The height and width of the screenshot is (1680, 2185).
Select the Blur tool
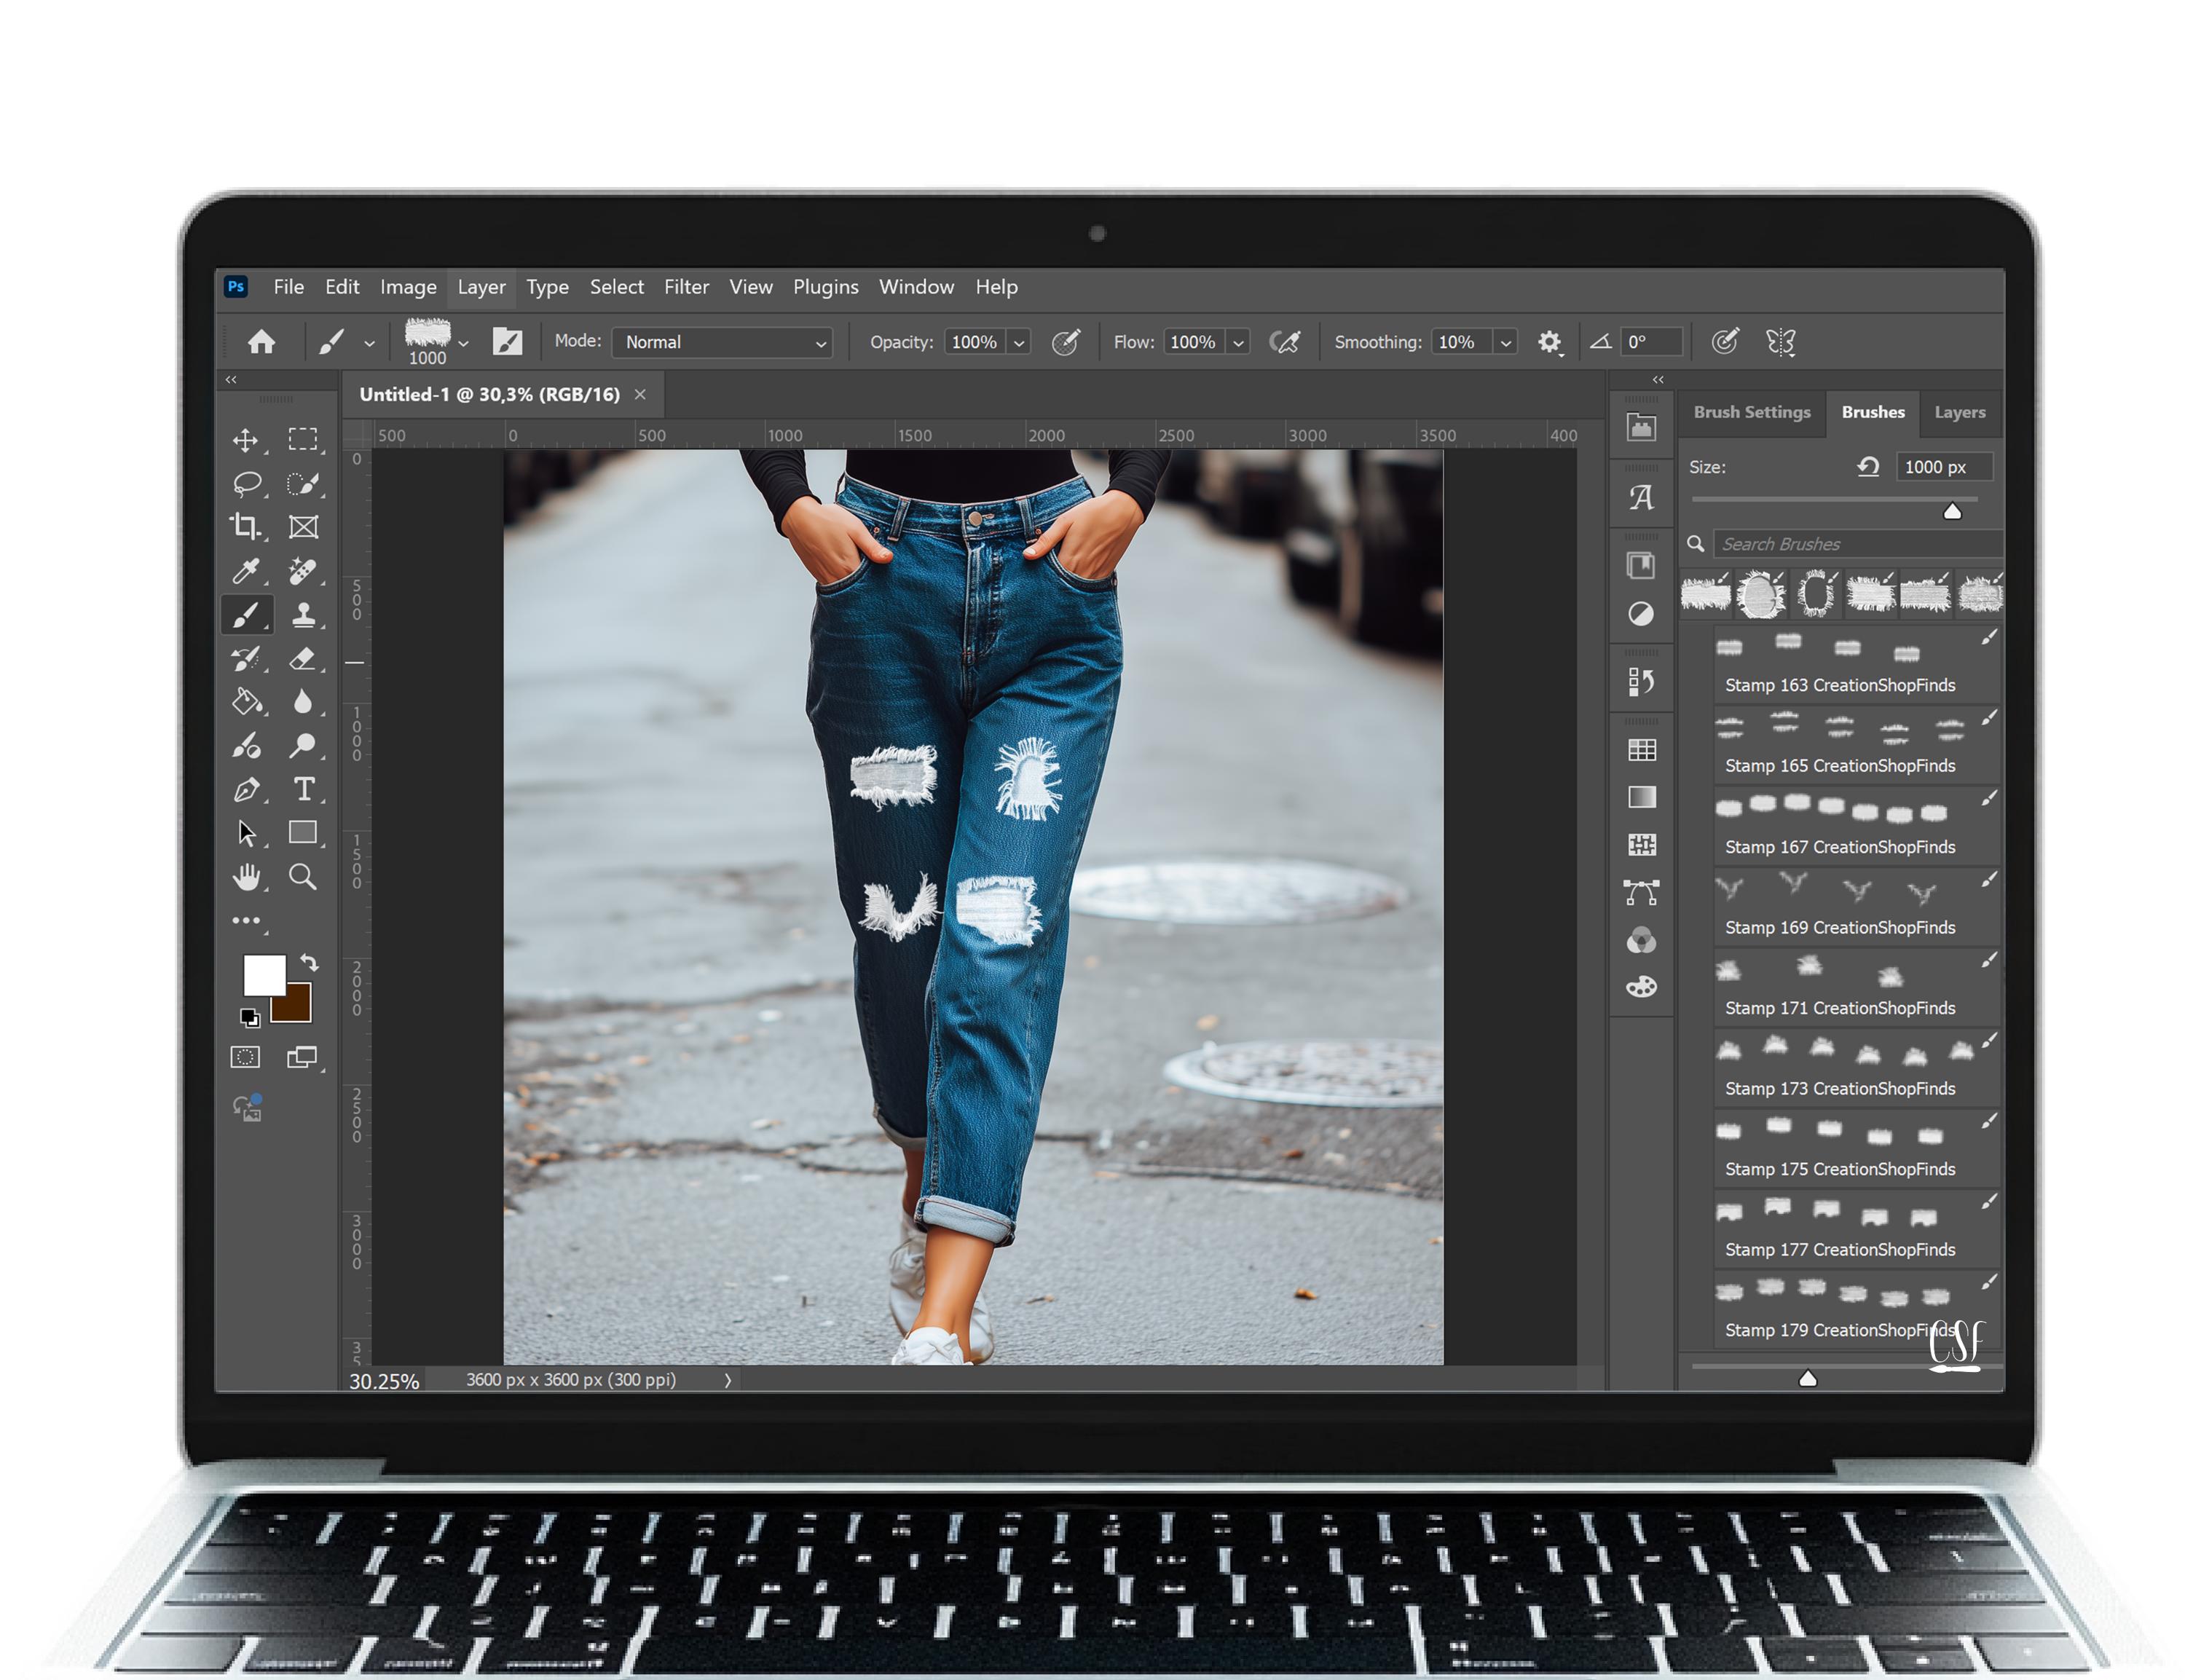(x=303, y=702)
